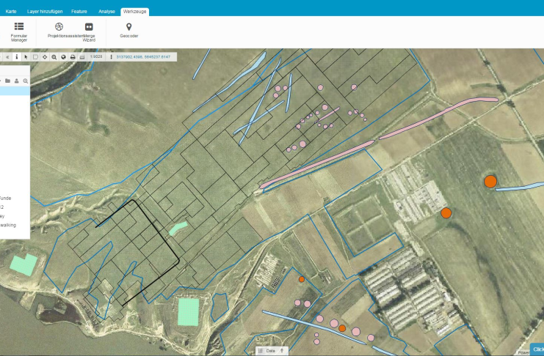Open the Layer hinzufügen tab
Screen dimensions: 544x356
(45, 12)
